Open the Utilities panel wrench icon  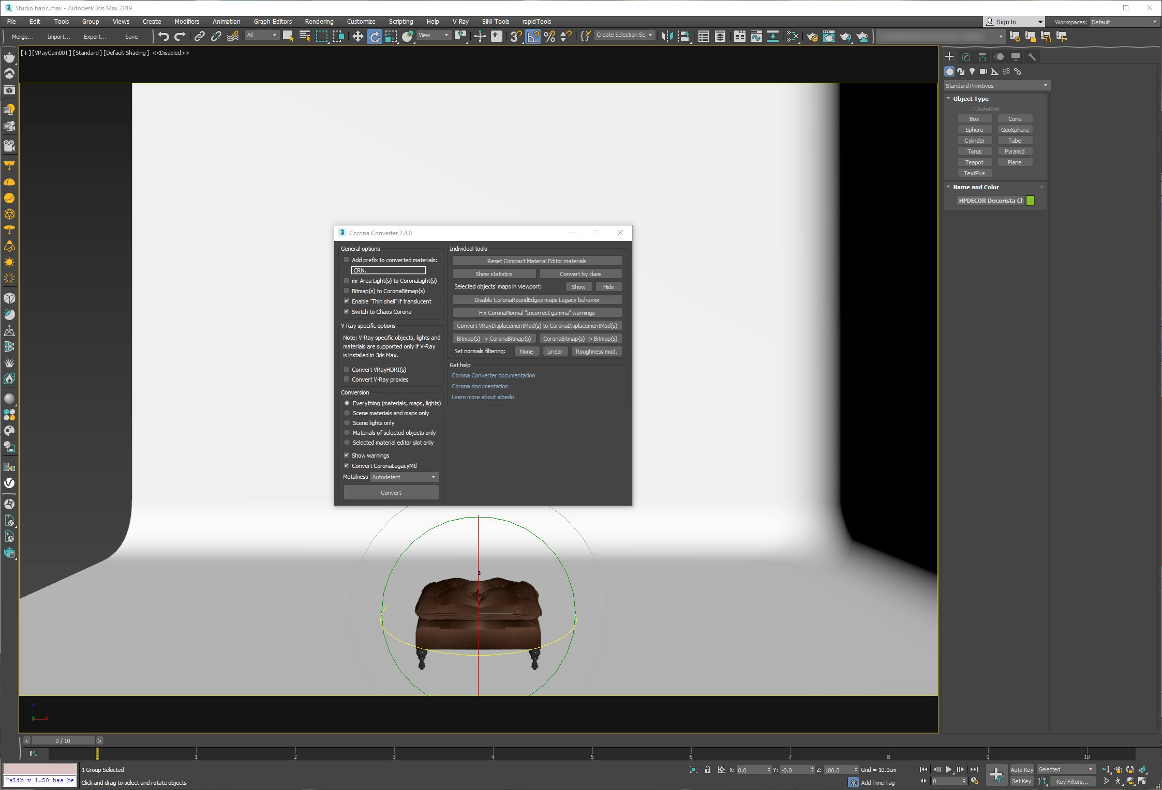point(1032,57)
